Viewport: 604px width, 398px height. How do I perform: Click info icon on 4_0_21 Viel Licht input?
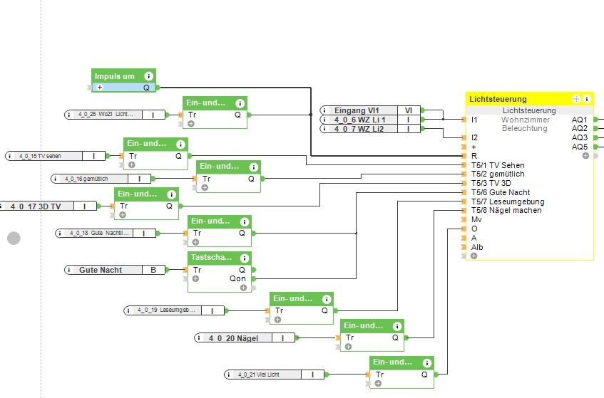(229, 375)
